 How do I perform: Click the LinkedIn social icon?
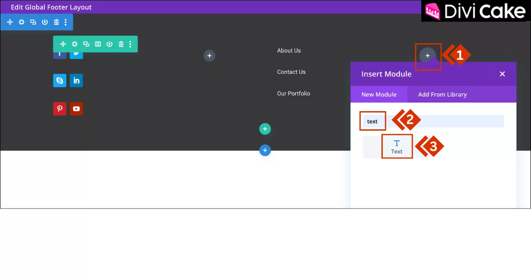[x=76, y=81]
